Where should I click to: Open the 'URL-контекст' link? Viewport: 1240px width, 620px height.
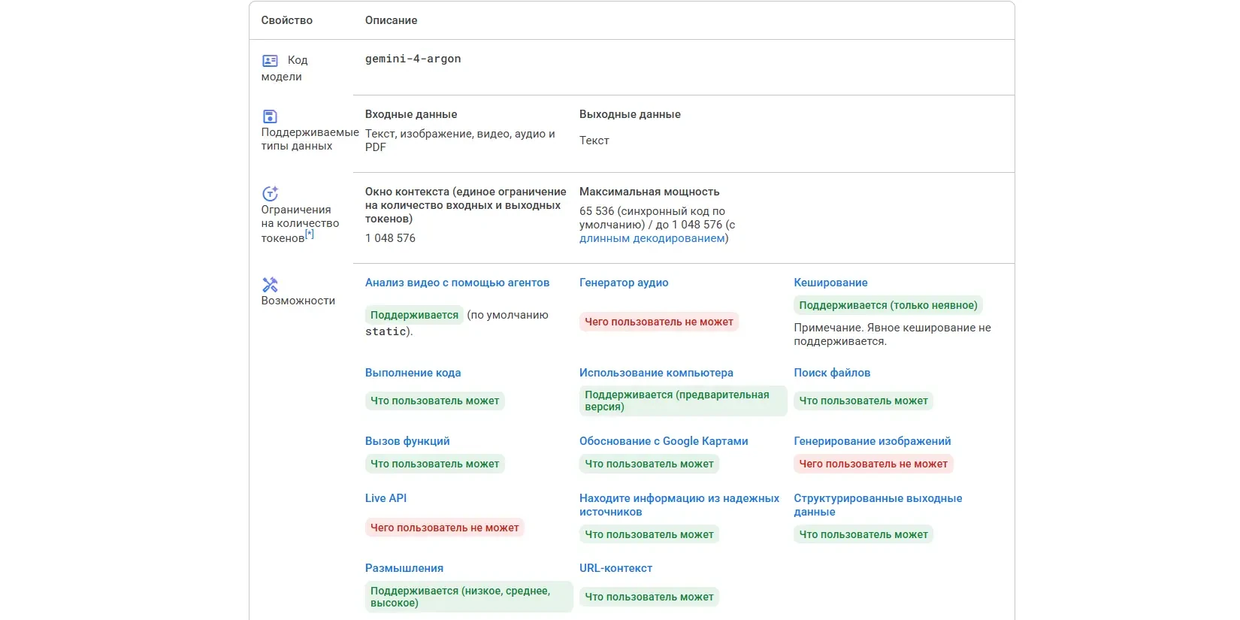click(615, 568)
